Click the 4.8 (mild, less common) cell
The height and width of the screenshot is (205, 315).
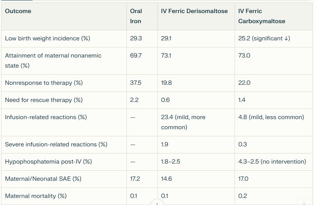click(271, 117)
